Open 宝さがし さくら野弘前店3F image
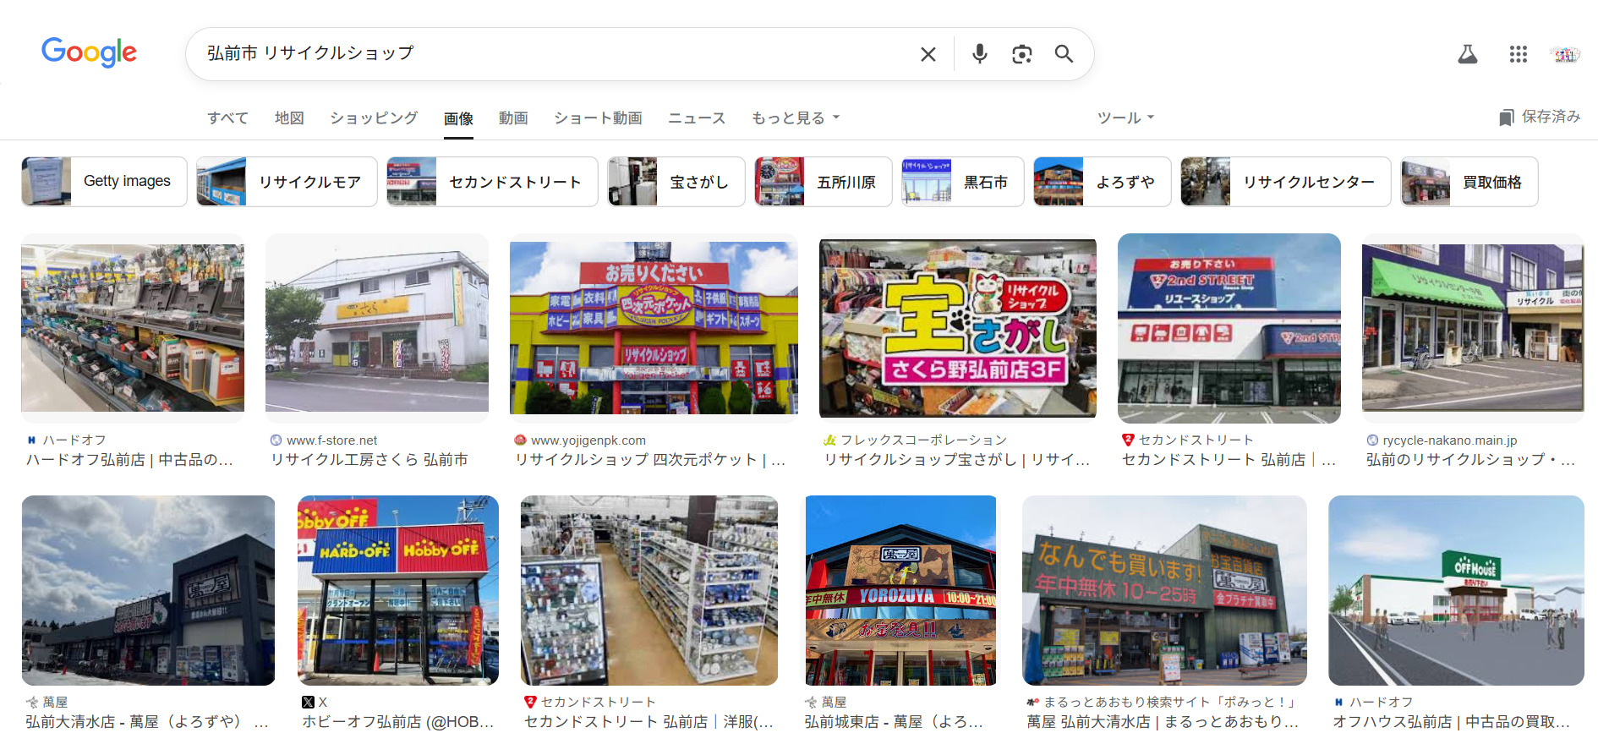Screen dimensions: 1598x733 [958, 328]
